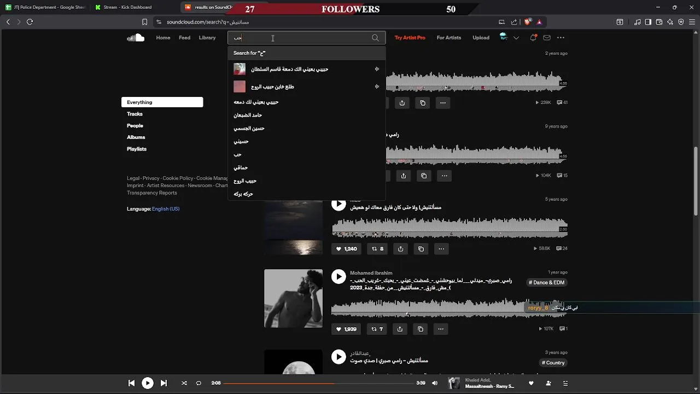The height and width of the screenshot is (394, 700).
Task: Click the page vertical scrollbar
Action: (x=696, y=181)
